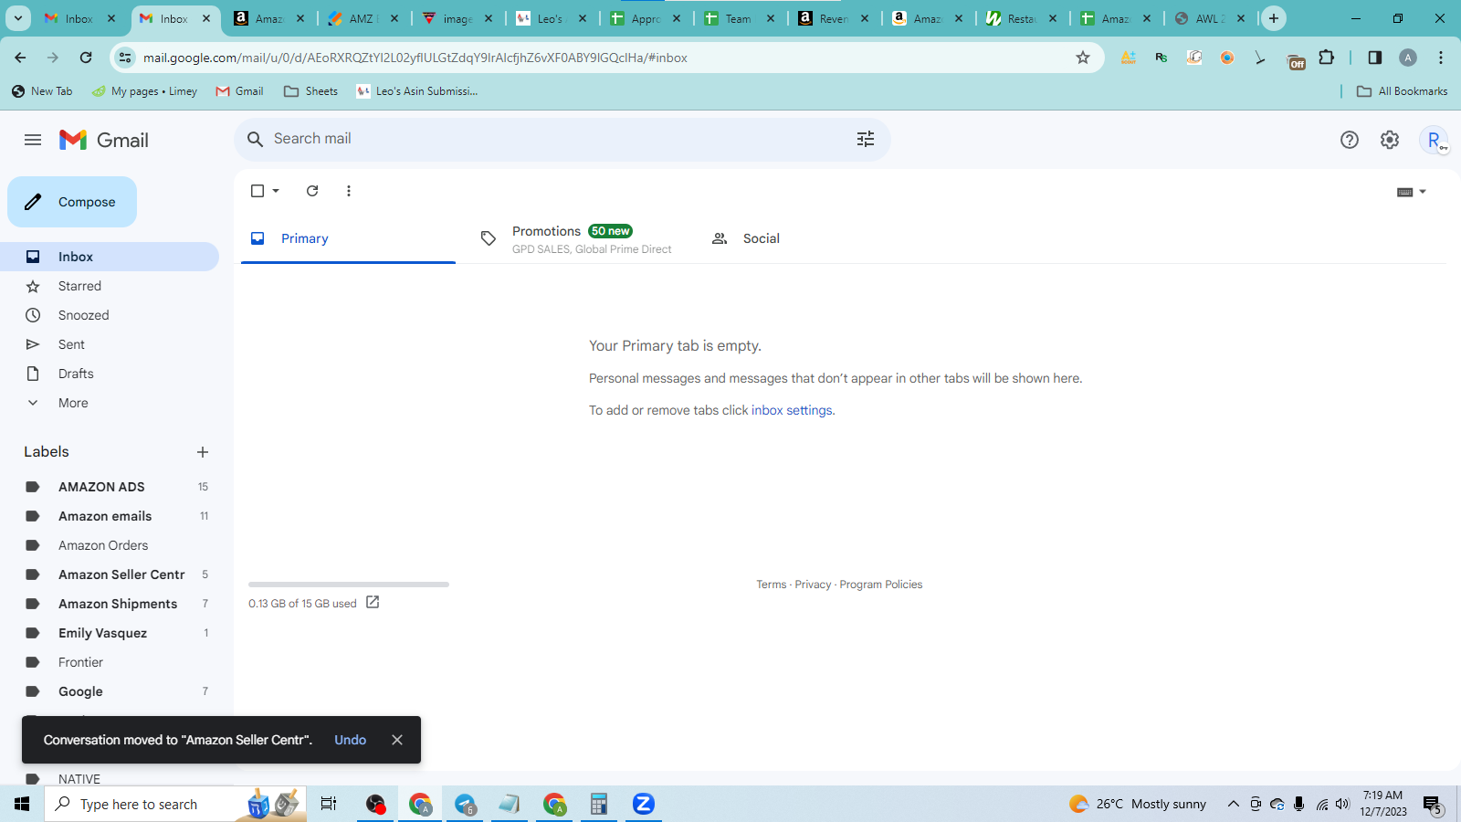This screenshot has width=1461, height=822.
Task: Open storage management external link icon
Action: pos(373,602)
